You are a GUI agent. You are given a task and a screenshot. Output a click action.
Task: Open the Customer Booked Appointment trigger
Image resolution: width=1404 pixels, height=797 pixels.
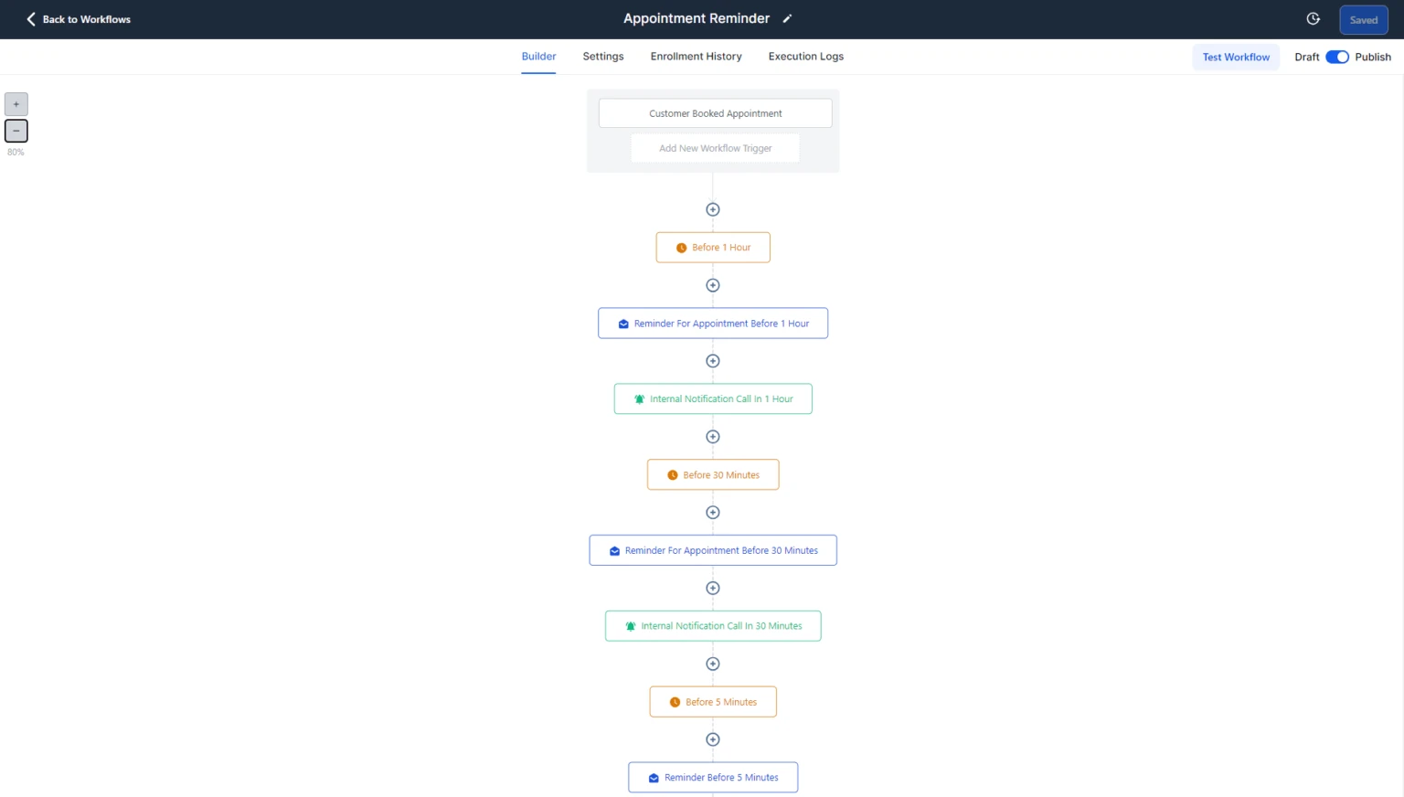[x=715, y=113]
